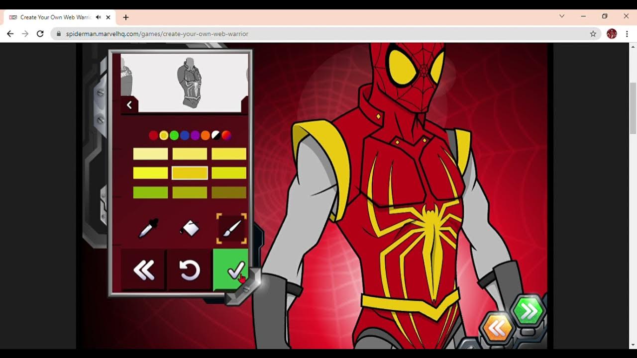Click the page vertical scrollbar

click(x=633, y=108)
